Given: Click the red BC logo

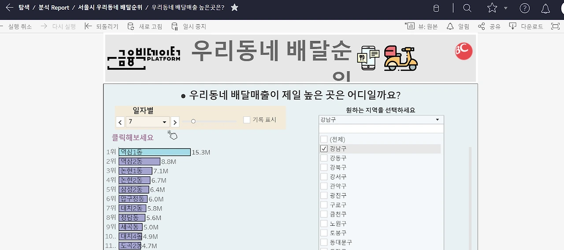Looking at the screenshot, I should [464, 51].
